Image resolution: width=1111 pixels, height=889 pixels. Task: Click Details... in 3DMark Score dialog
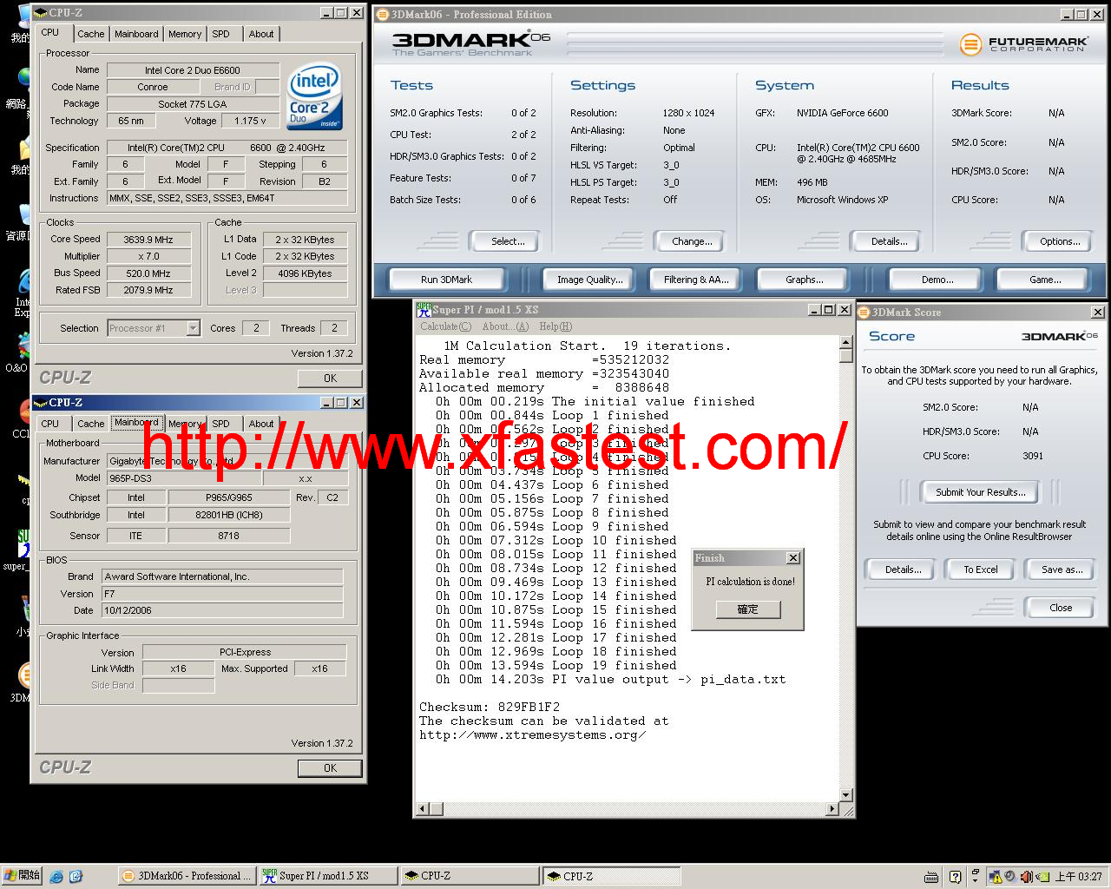pos(899,570)
